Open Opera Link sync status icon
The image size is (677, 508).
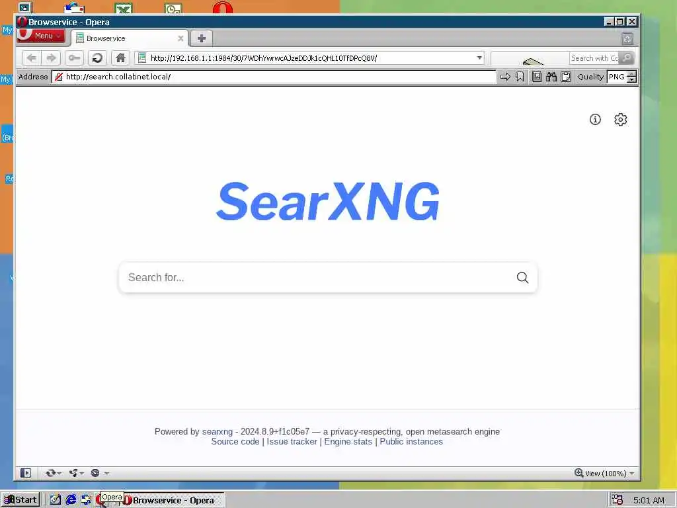tap(50, 473)
